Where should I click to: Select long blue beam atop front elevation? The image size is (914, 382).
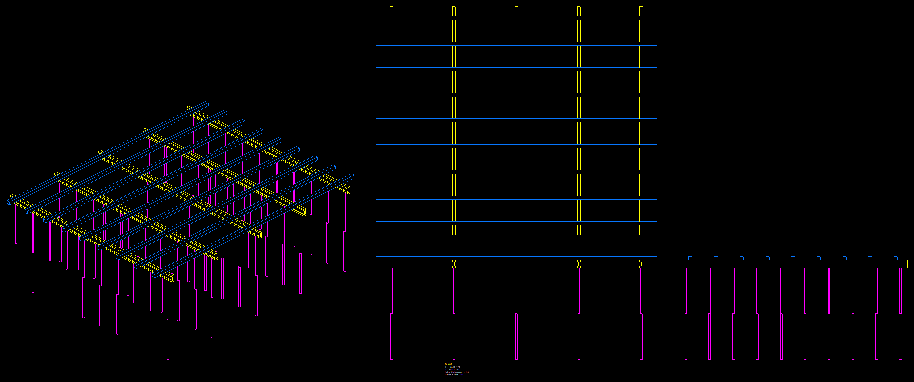pos(516,258)
